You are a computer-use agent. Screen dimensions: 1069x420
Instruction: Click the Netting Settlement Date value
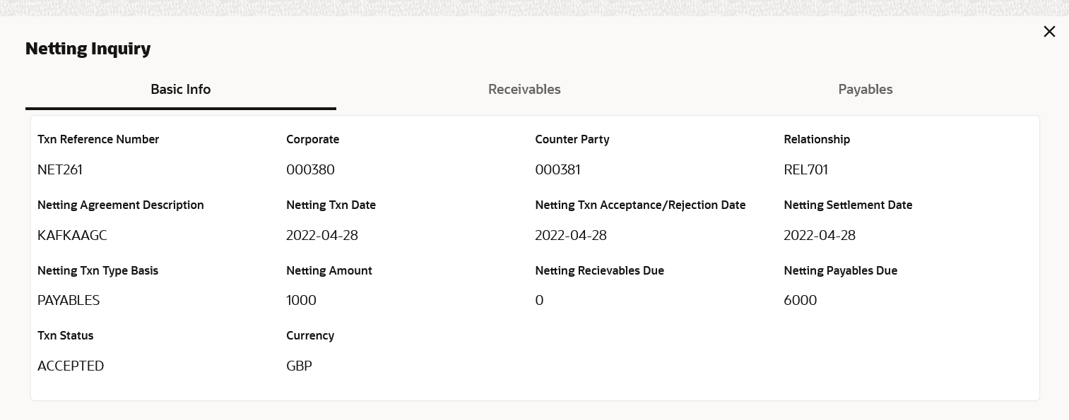point(819,236)
